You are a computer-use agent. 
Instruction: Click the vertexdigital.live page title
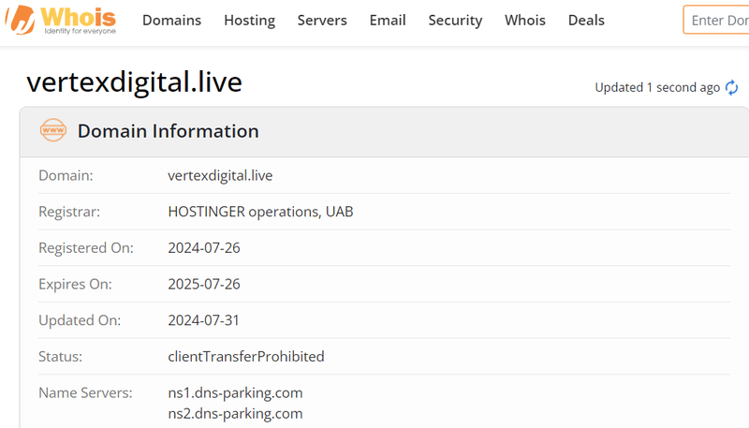(x=134, y=81)
